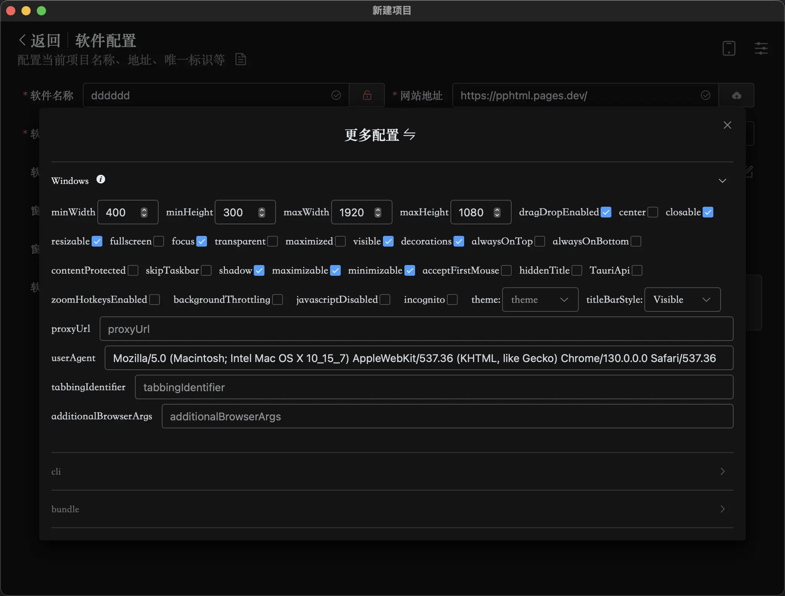Expand the bundle section
785x596 pixels.
[x=722, y=509]
